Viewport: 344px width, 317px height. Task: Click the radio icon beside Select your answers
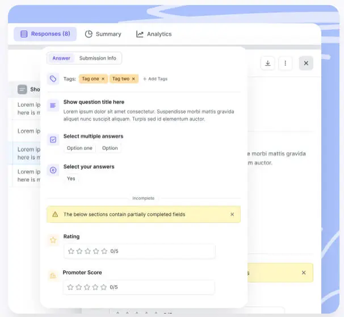tap(53, 170)
